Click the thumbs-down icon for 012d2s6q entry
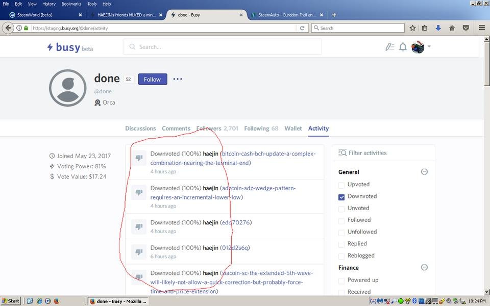The height and width of the screenshot is (306, 490). 139,251
